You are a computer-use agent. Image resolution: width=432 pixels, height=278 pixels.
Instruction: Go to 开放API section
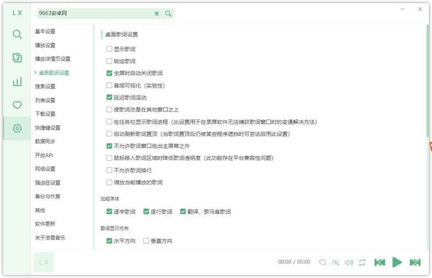point(44,155)
